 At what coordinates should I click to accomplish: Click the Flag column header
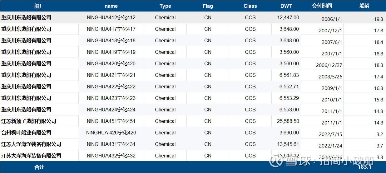pyautogui.click(x=208, y=6)
